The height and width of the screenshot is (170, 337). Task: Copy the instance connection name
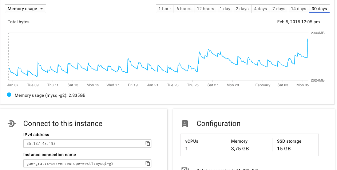pyautogui.click(x=148, y=163)
